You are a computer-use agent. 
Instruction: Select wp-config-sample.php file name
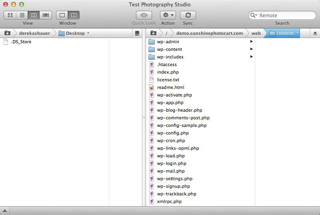[182, 125]
